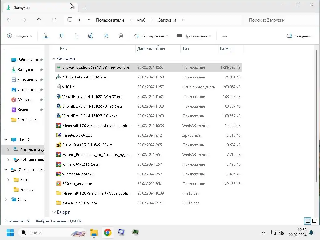The height and width of the screenshot is (240, 320).
Task: Sort by the Тип column header
Action: coord(186,49)
